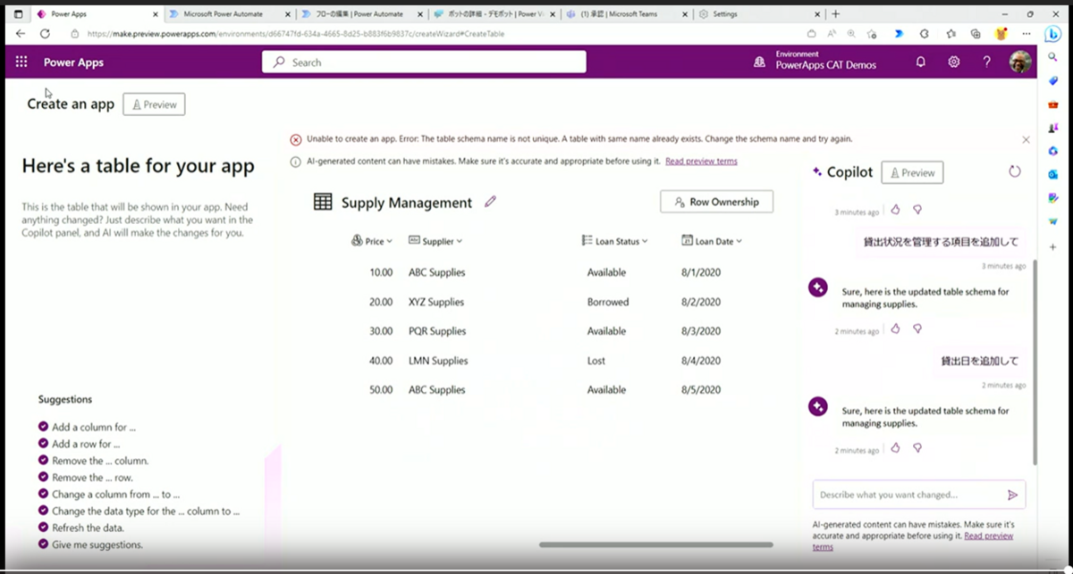Thumbs up just above the 貸出日を追加して message
Viewport: 1073px width, 574px height.
(895, 329)
